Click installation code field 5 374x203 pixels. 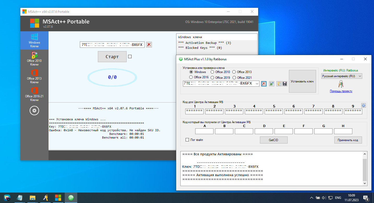(x=274, y=111)
